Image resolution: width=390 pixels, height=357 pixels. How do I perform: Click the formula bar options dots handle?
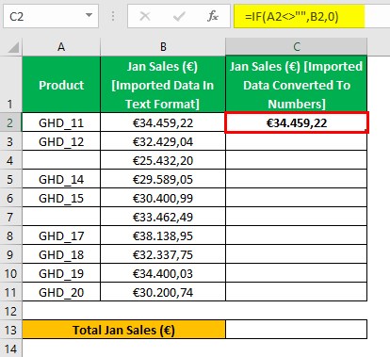(x=113, y=16)
